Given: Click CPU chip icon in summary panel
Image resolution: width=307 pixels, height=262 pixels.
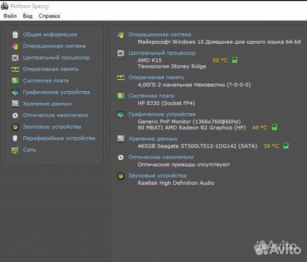Looking at the screenshot, I should coord(120,53).
